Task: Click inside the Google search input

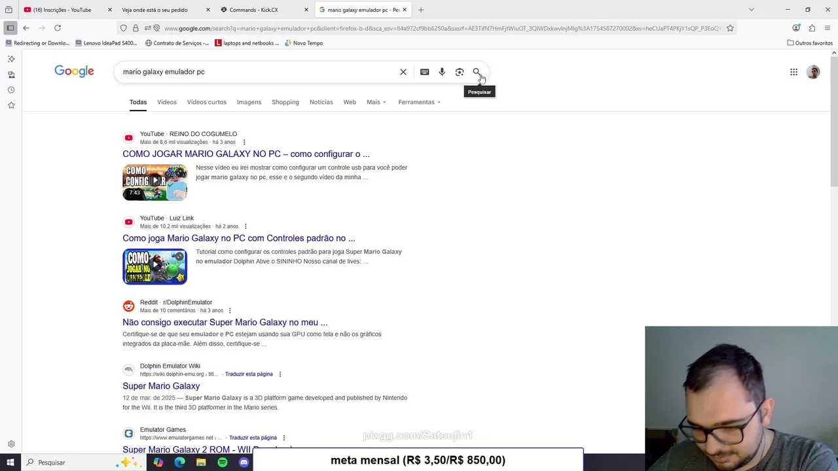Action: pos(259,72)
